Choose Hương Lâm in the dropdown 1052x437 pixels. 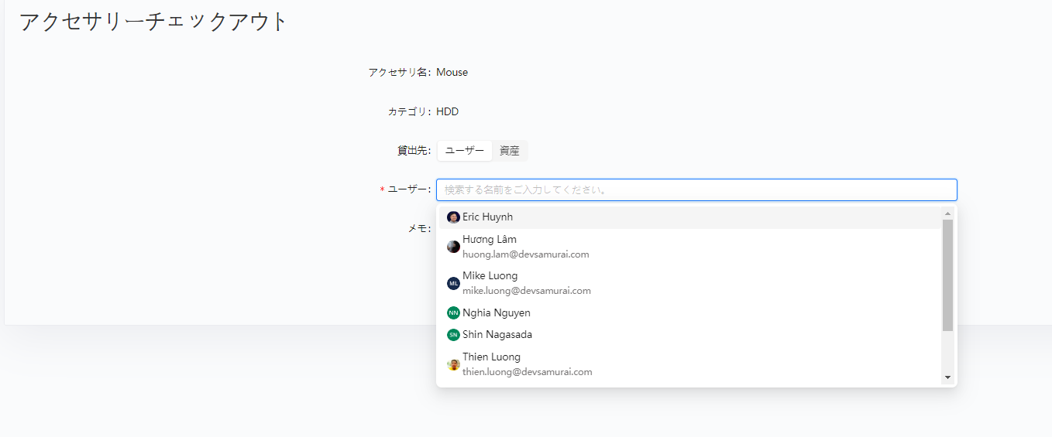(490, 240)
